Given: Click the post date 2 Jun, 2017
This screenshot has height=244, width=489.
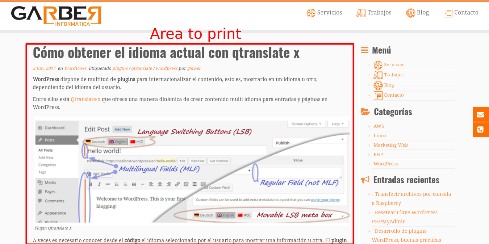Looking at the screenshot, I should click(x=44, y=68).
